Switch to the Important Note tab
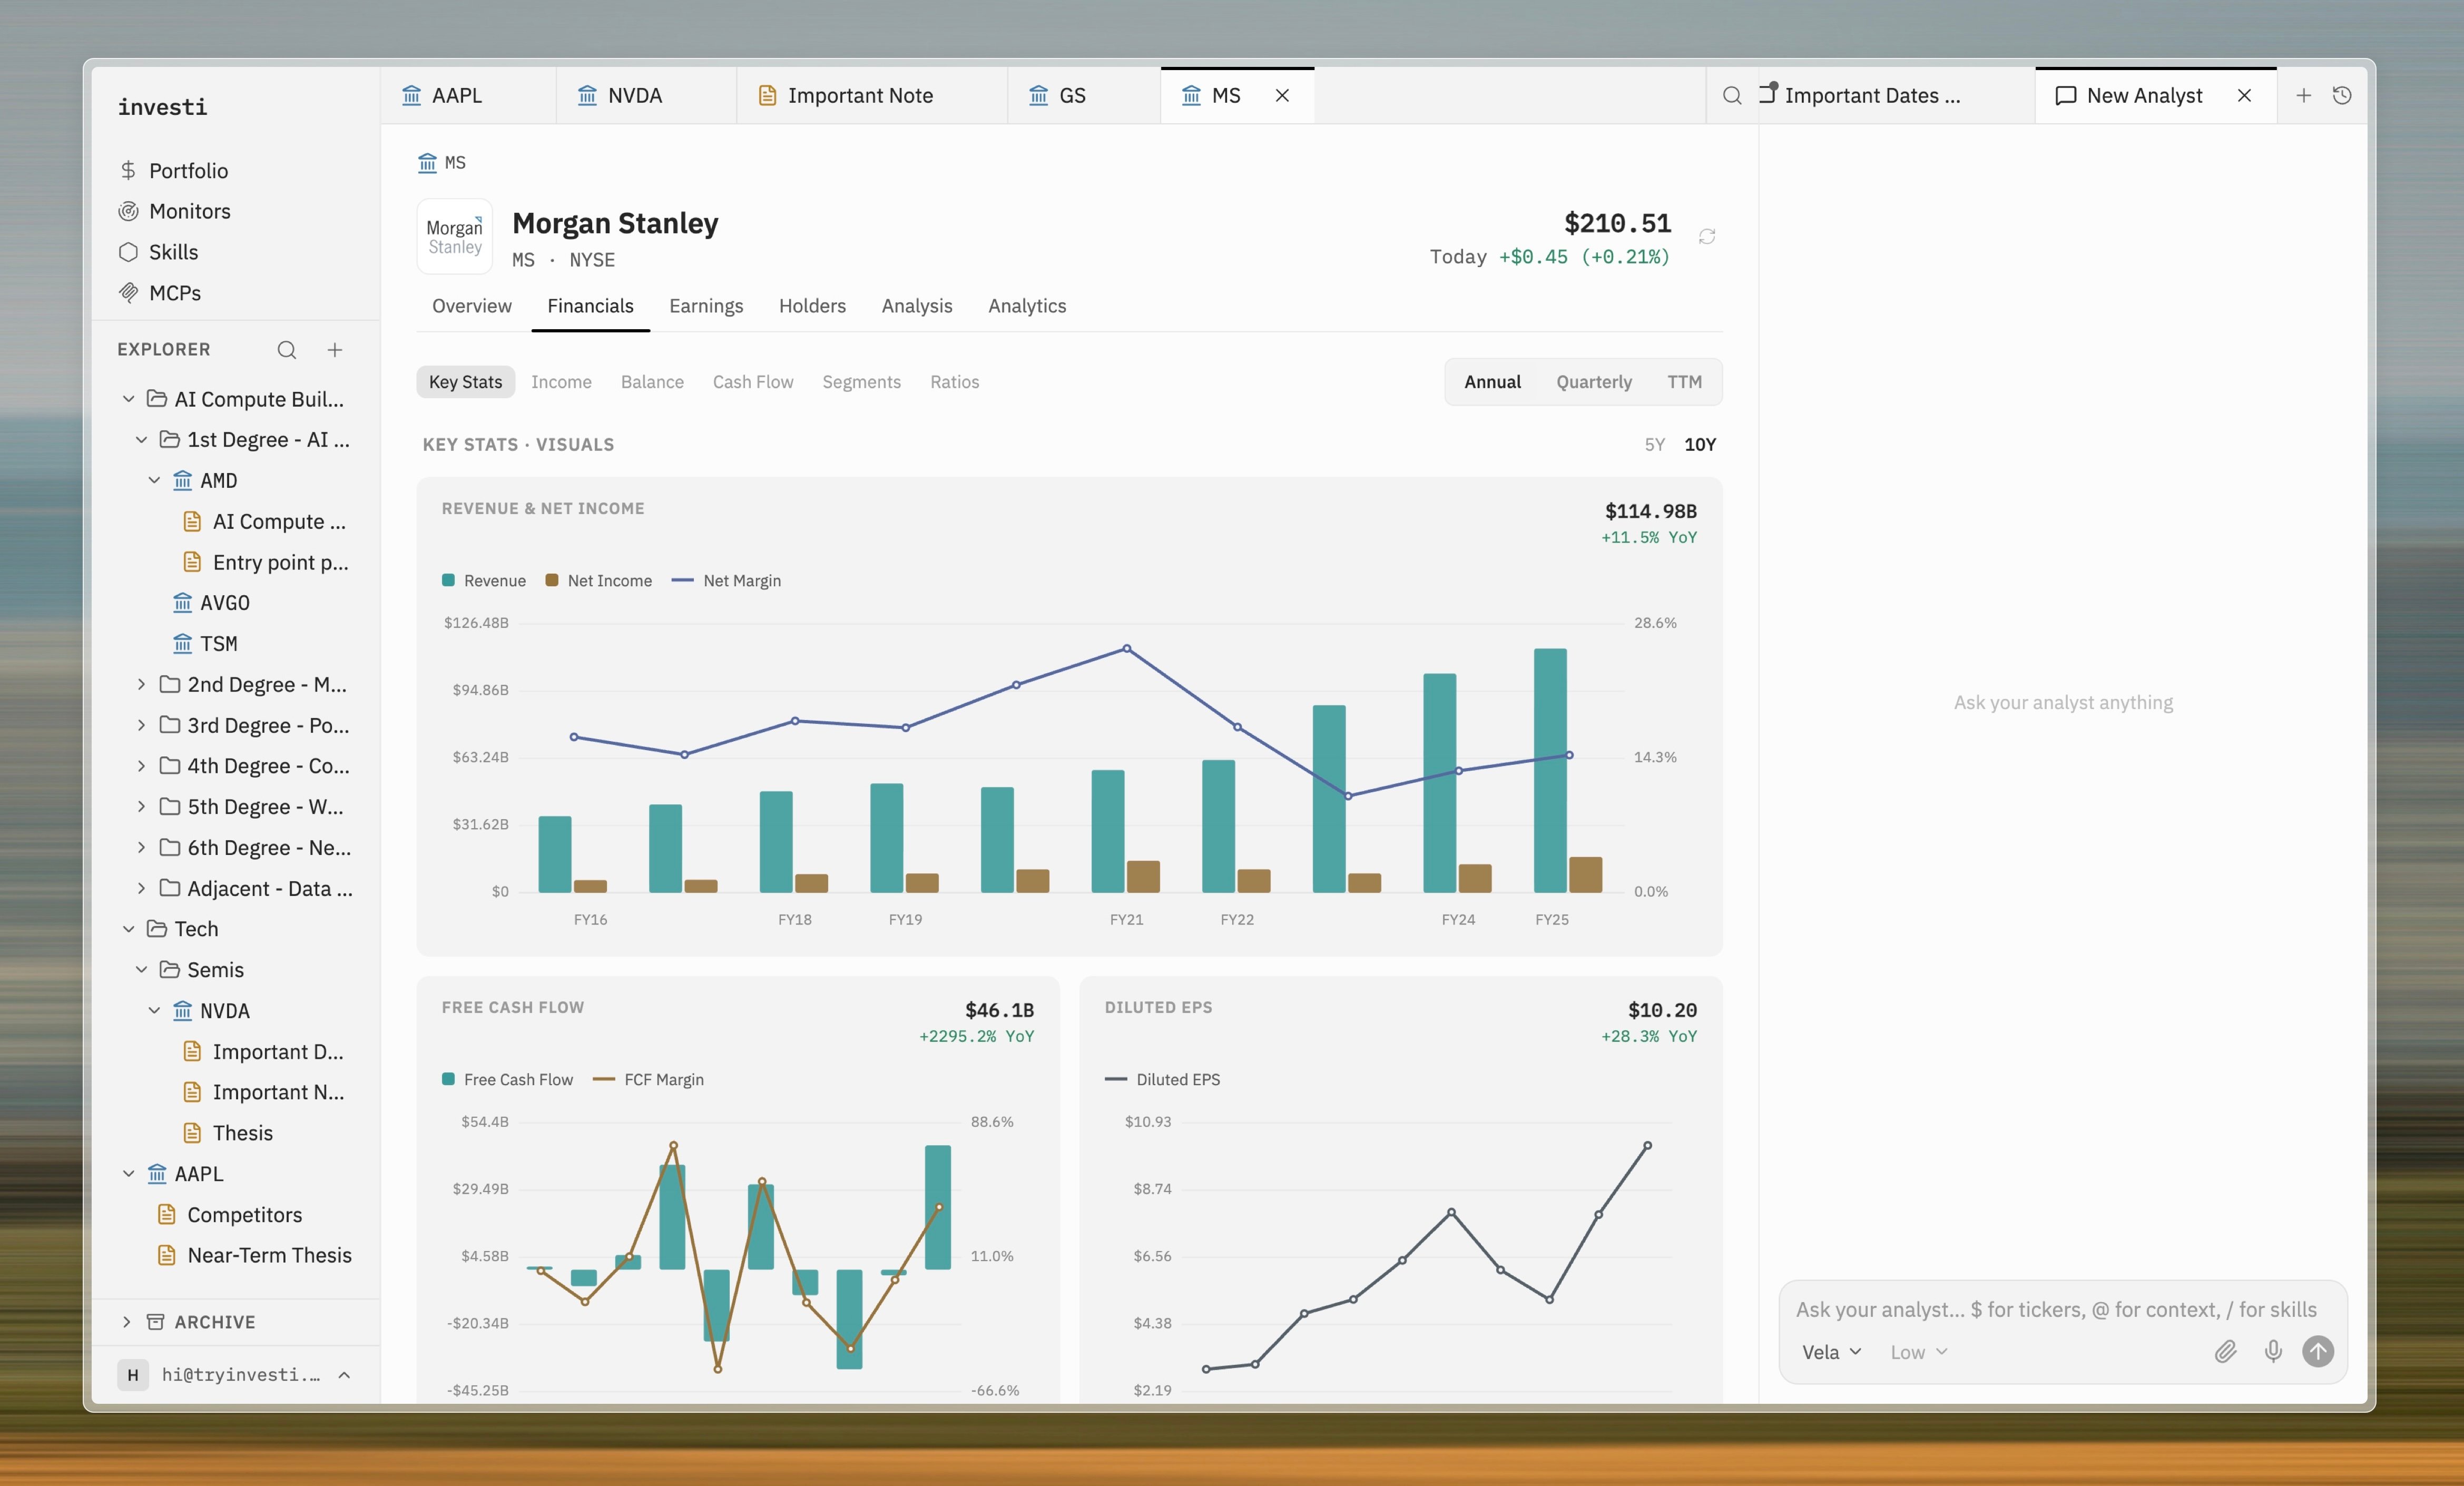The image size is (2464, 1486). tap(871, 95)
